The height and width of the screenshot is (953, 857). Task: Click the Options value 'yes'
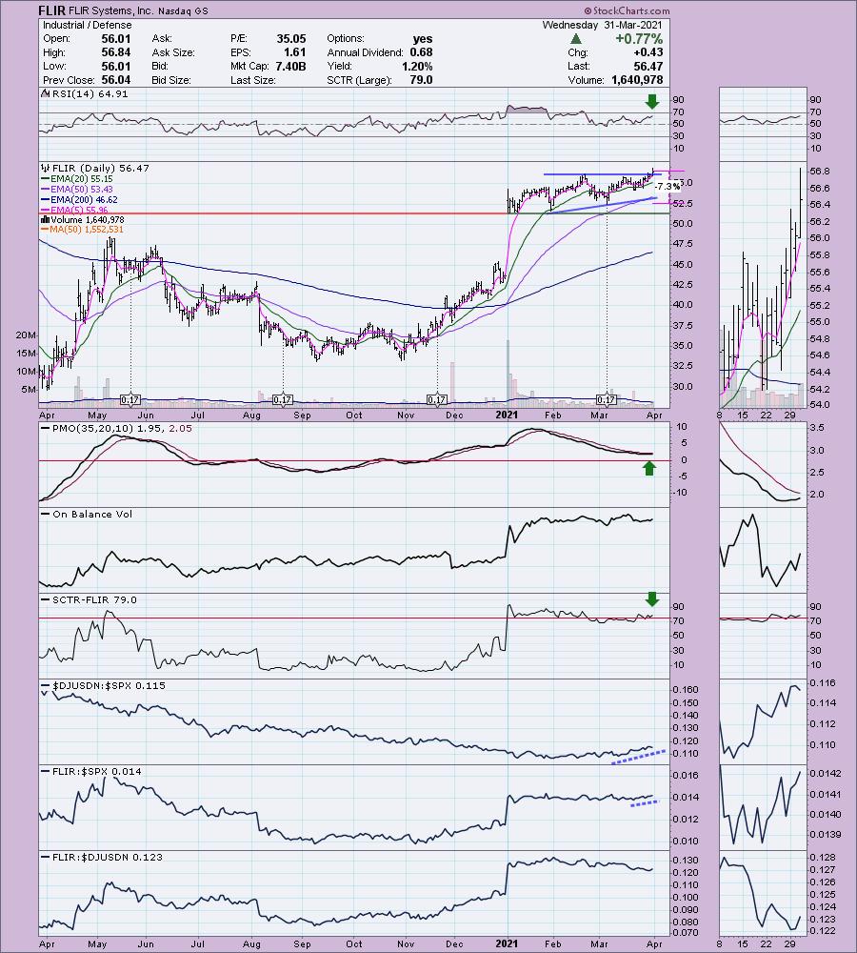(x=423, y=38)
